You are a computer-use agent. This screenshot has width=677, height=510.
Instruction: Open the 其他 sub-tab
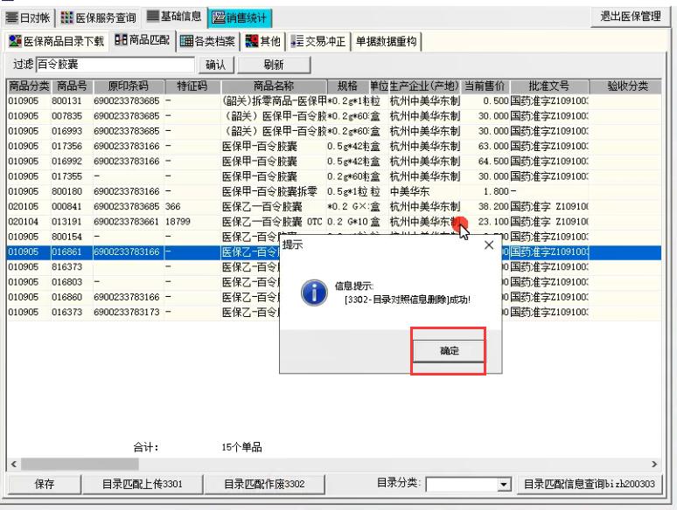point(263,41)
